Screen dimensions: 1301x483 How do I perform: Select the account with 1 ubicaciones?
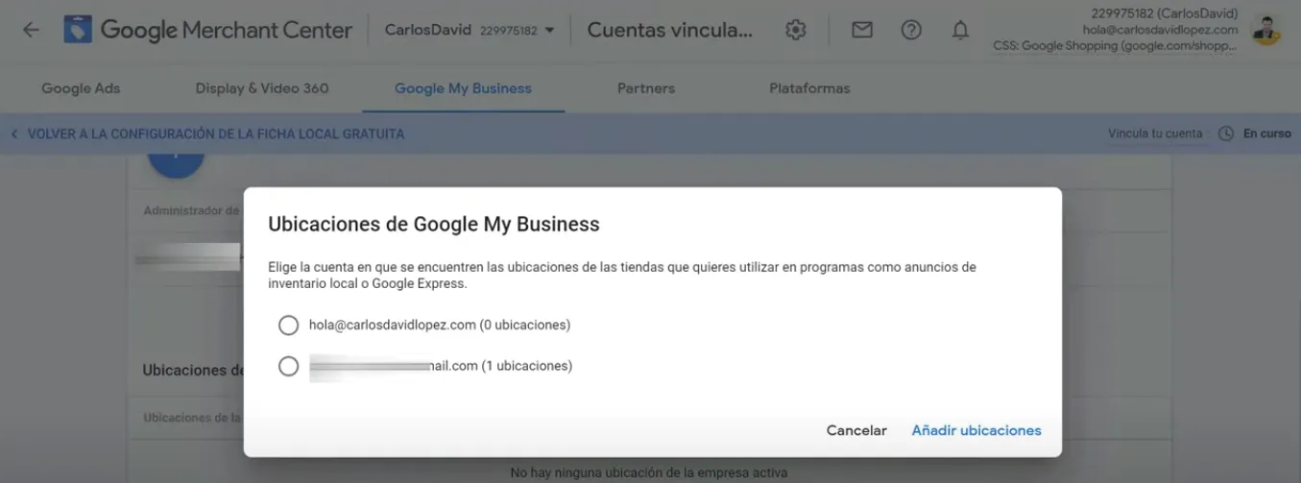[x=288, y=366]
